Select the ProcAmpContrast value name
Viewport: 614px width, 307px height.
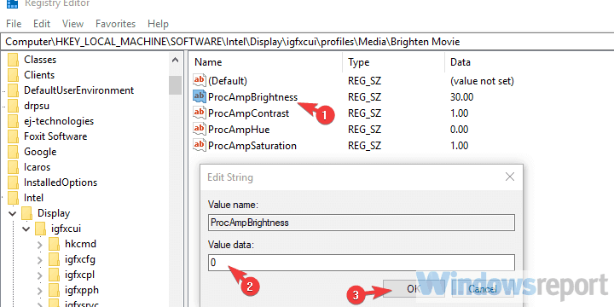click(248, 113)
